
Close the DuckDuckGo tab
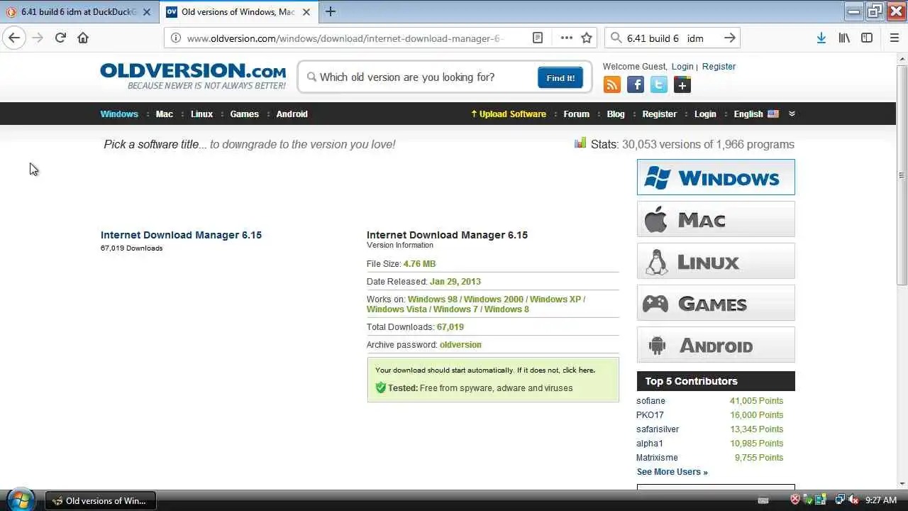tap(147, 12)
